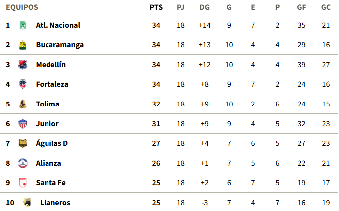Click the Junior team crest
The width and height of the screenshot is (339, 211).
[x=22, y=124]
